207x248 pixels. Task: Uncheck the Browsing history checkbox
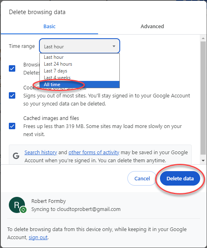[12, 68]
